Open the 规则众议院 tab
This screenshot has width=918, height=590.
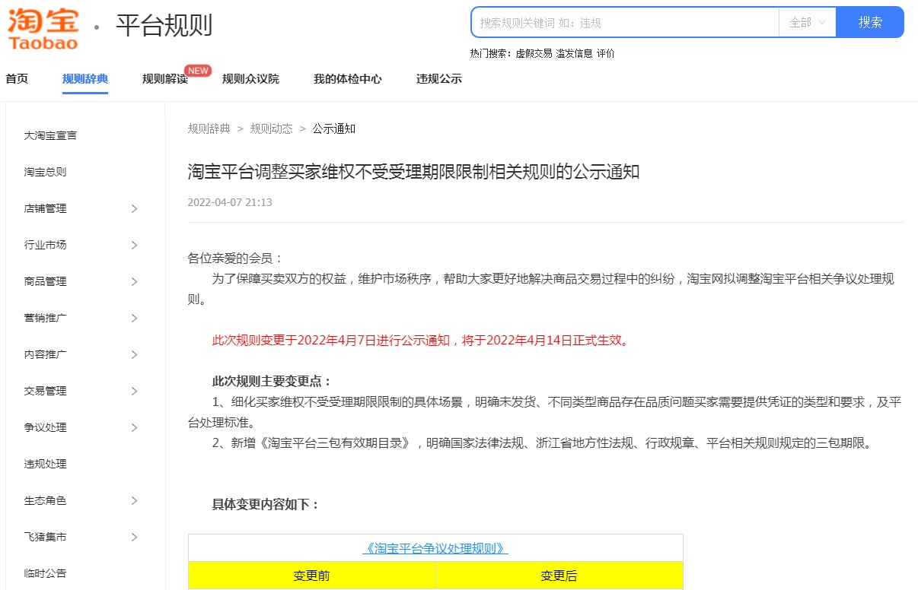[x=250, y=78]
